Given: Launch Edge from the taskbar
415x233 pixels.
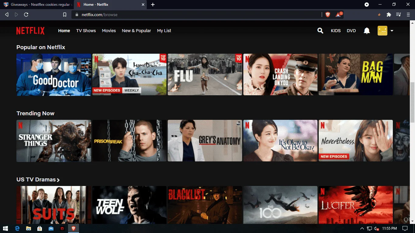Looking at the screenshot, I should pos(17,228).
